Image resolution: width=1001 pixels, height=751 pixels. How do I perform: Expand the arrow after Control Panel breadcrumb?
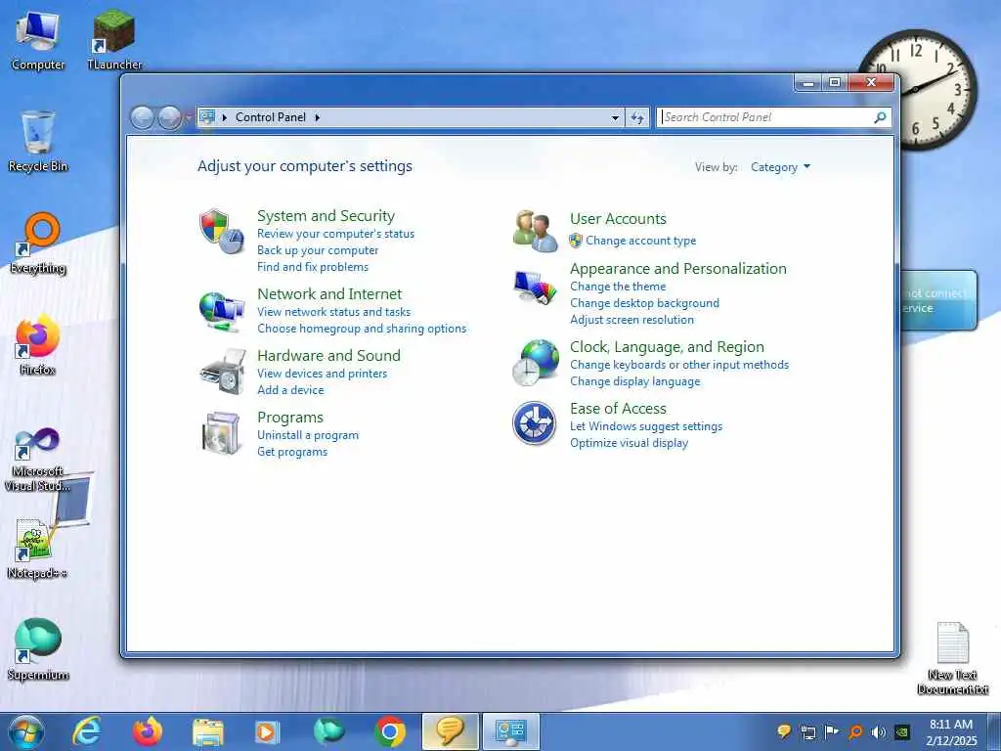(318, 117)
